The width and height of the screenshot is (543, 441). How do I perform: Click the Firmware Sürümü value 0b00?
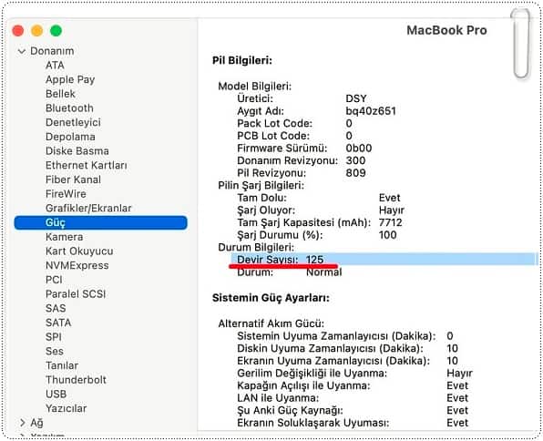click(x=358, y=149)
